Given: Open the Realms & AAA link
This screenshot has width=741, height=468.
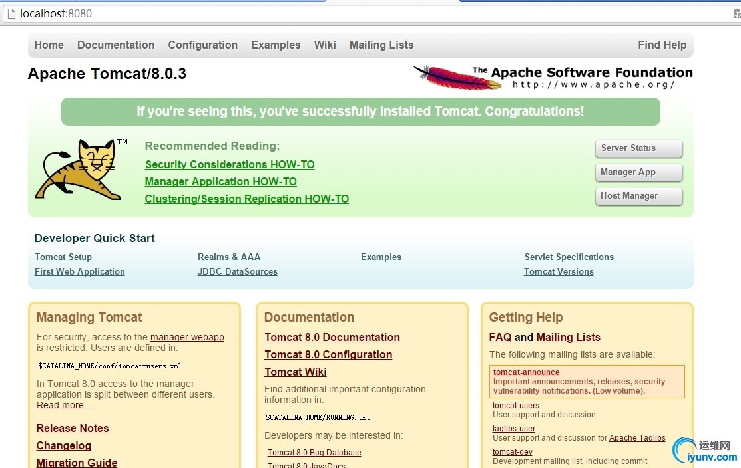Looking at the screenshot, I should (229, 257).
